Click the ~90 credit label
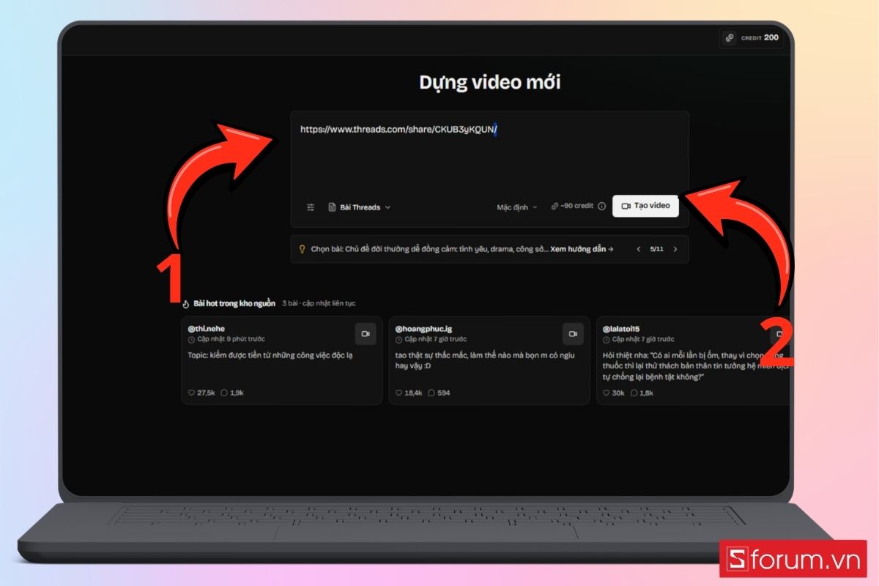Viewport: 879px width, 586px height. coord(577,207)
